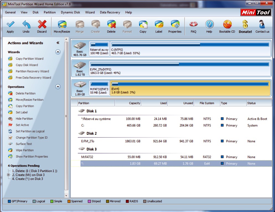Select the Réservé au système row
The width and height of the screenshot is (275, 212).
point(175,119)
